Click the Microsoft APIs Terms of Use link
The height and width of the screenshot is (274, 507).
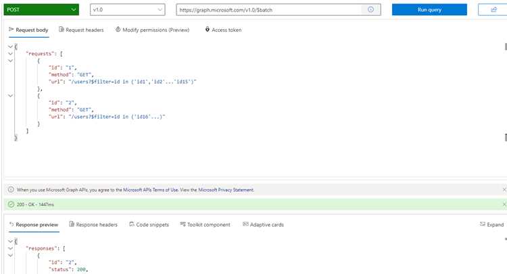click(151, 190)
